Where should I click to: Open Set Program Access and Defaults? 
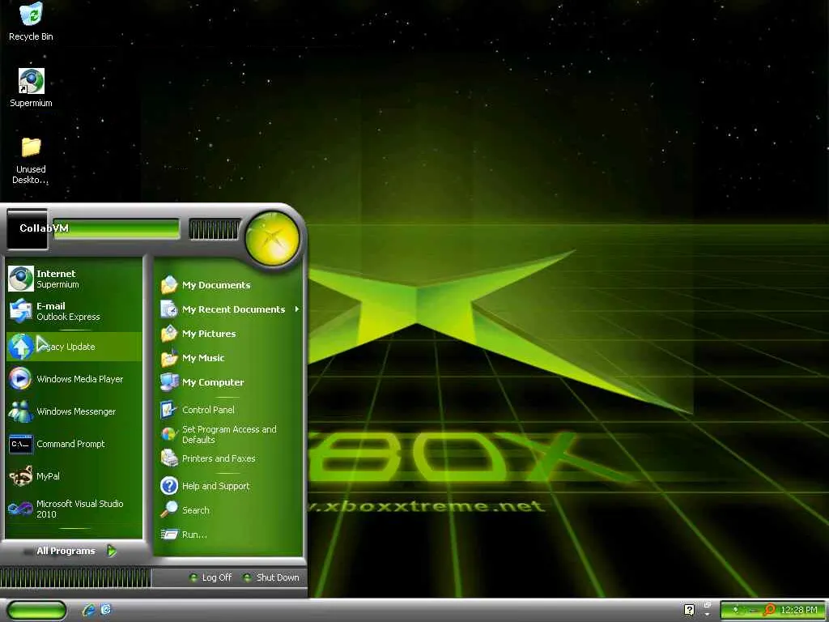[x=229, y=434]
